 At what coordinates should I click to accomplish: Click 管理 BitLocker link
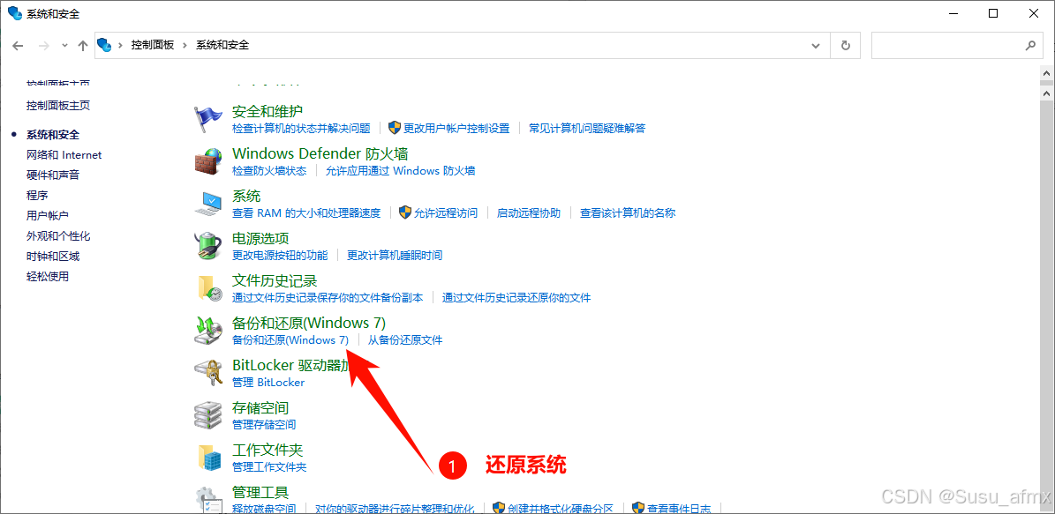coord(268,382)
